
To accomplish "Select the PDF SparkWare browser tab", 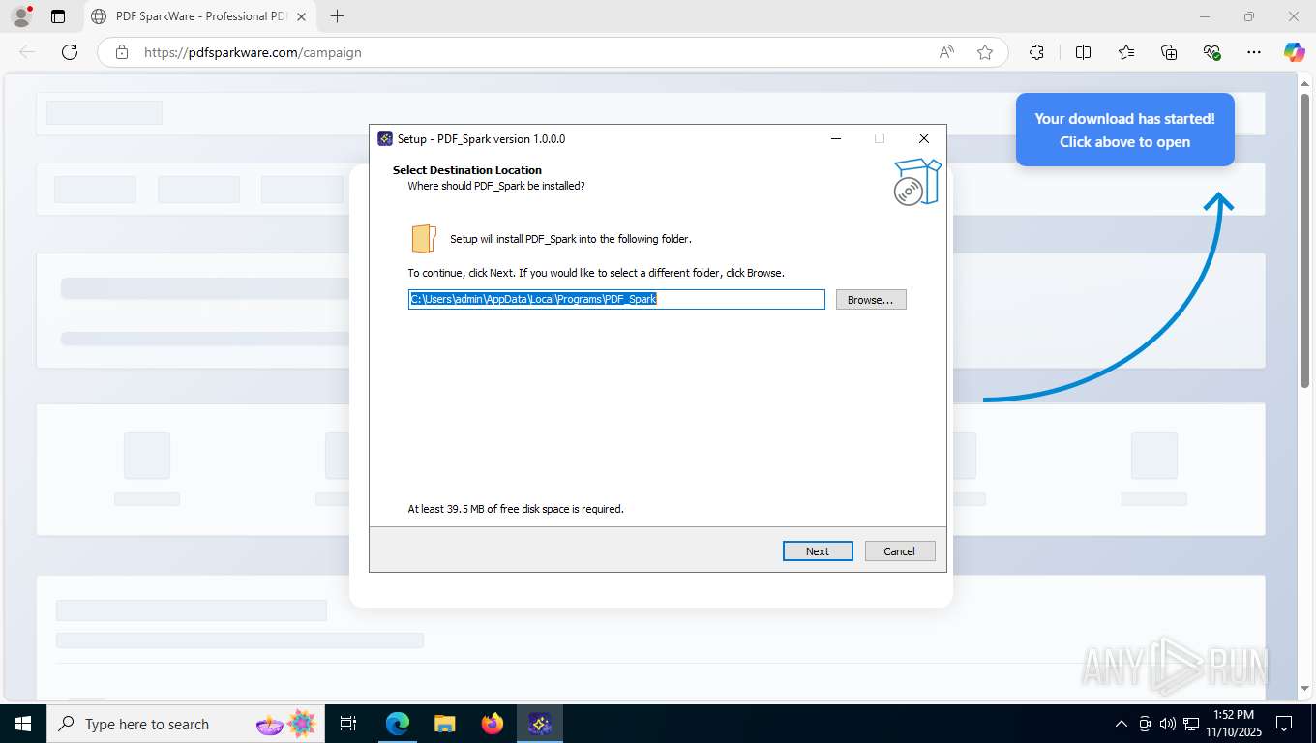I will 198,16.
